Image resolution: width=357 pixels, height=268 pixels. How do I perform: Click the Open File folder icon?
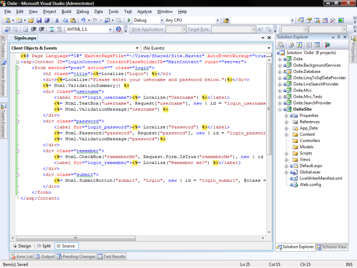point(31,20)
